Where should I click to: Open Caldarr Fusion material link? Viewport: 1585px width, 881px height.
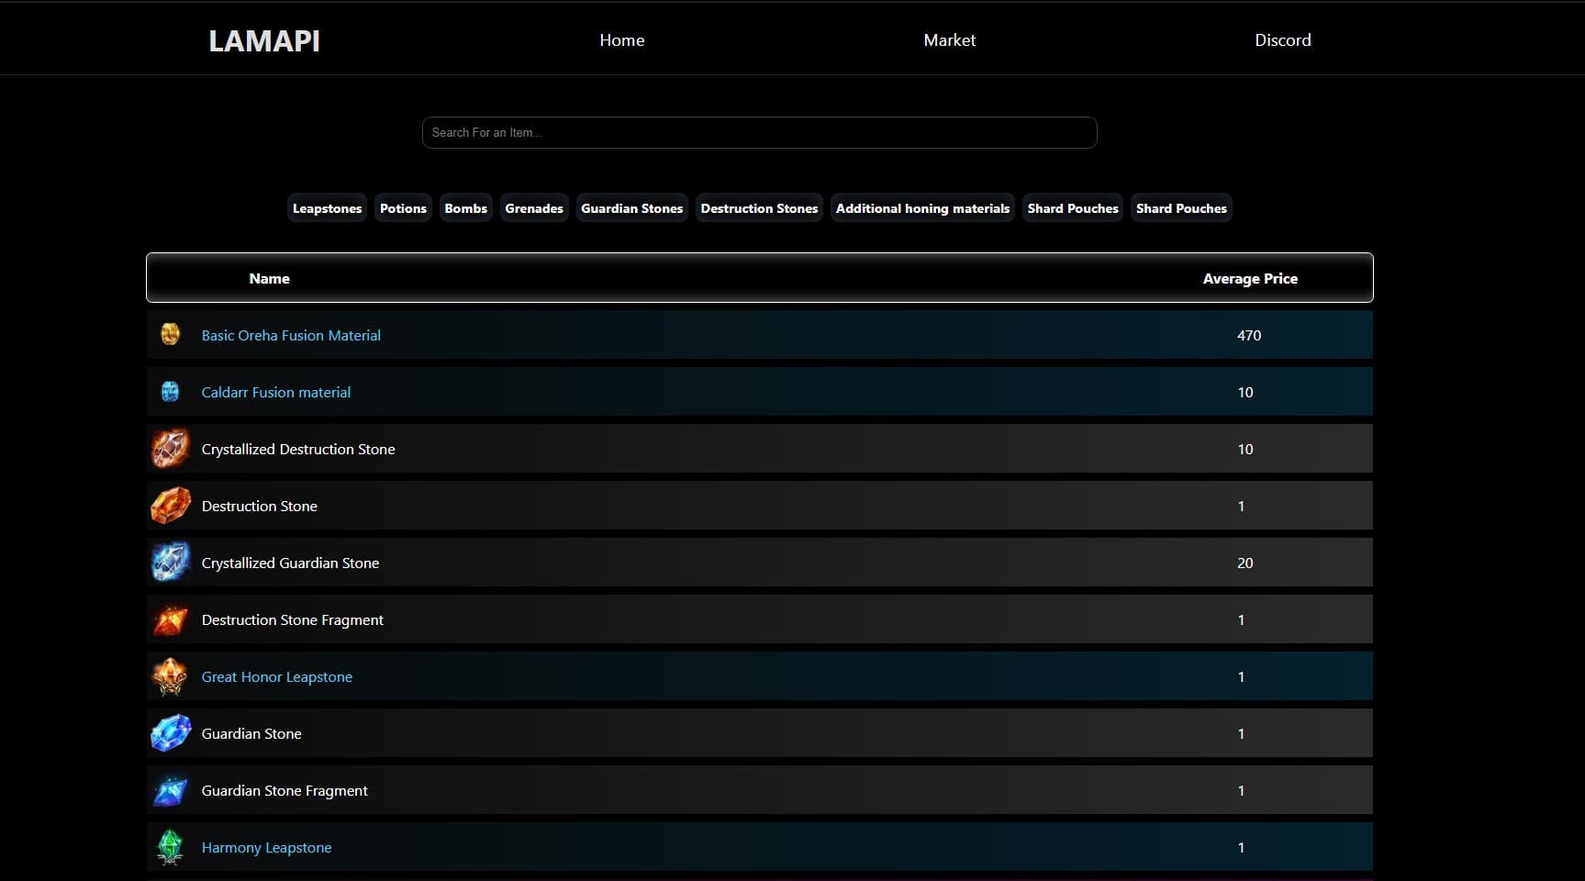click(276, 392)
